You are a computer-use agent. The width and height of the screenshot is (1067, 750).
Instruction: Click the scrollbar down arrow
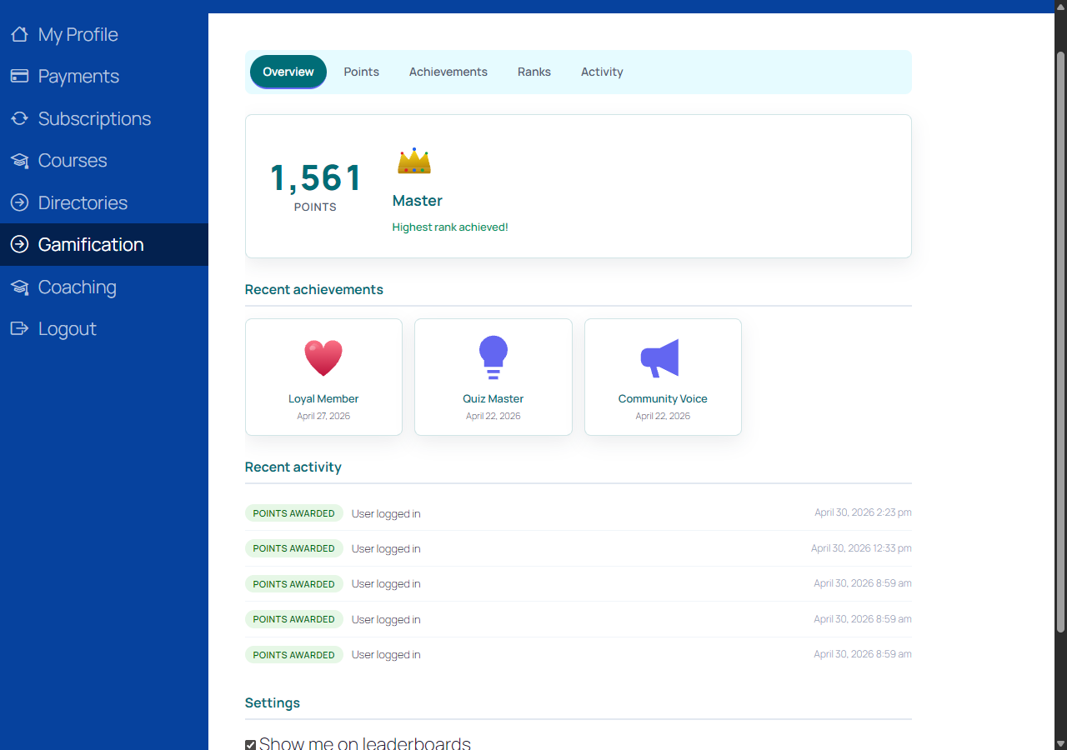coord(1060,742)
